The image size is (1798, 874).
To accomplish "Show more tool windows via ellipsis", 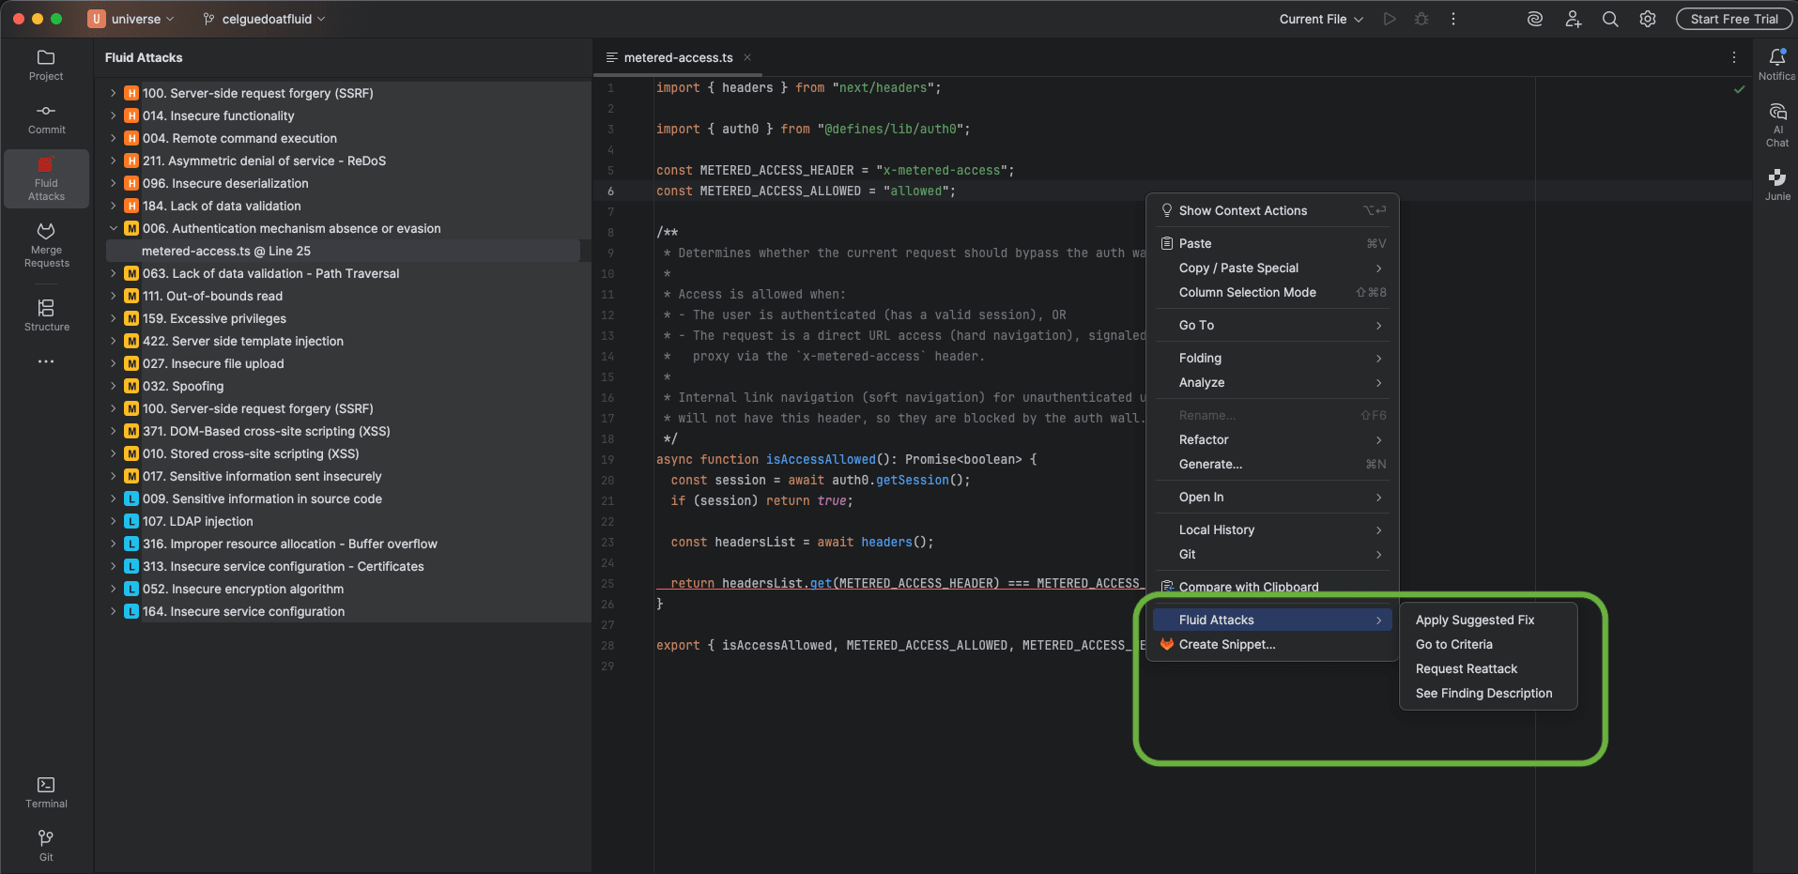I will coord(46,361).
